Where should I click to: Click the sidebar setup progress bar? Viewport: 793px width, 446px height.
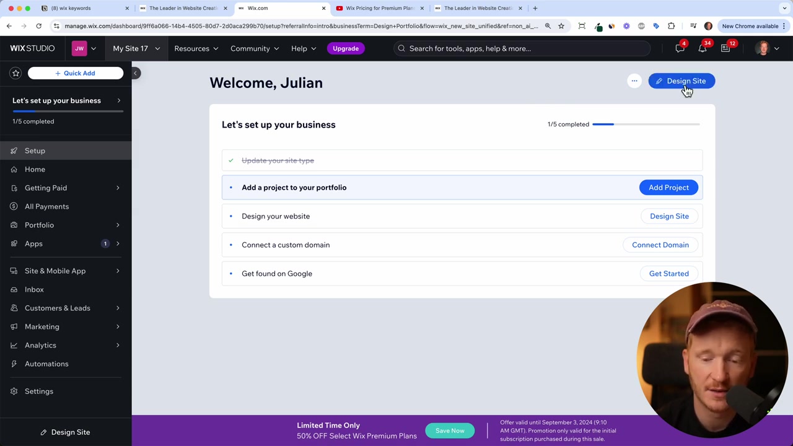click(68, 111)
